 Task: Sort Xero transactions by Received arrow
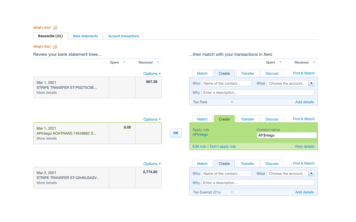[314, 62]
